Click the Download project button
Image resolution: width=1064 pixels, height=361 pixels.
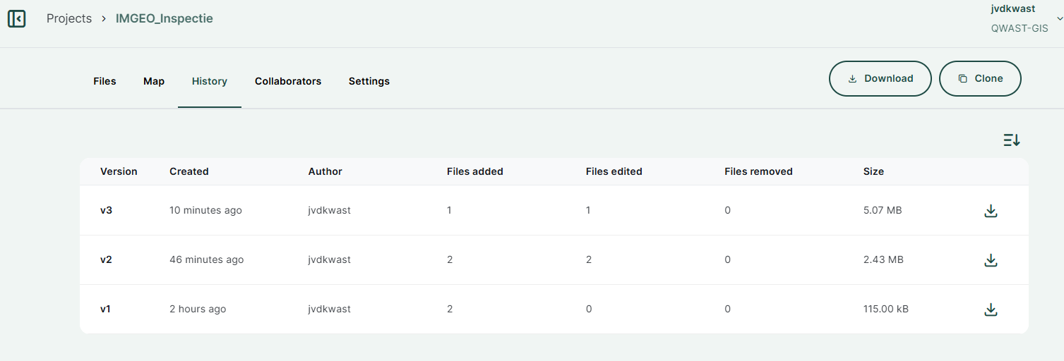point(880,78)
